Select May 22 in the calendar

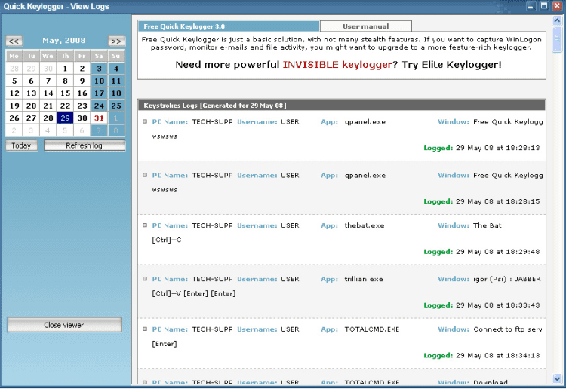(65, 106)
